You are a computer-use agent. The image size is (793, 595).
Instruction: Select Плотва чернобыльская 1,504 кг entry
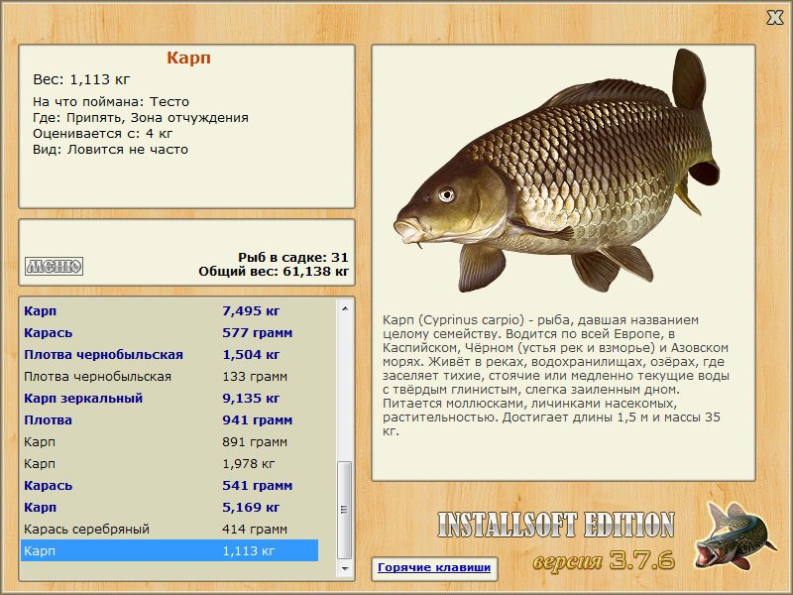pyautogui.click(x=170, y=355)
